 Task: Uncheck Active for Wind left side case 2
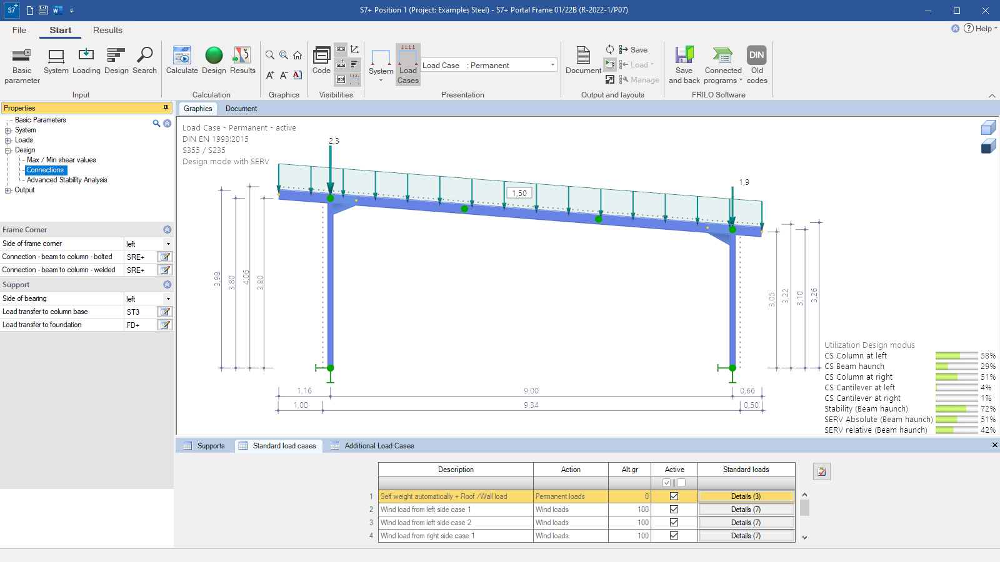[x=674, y=523]
